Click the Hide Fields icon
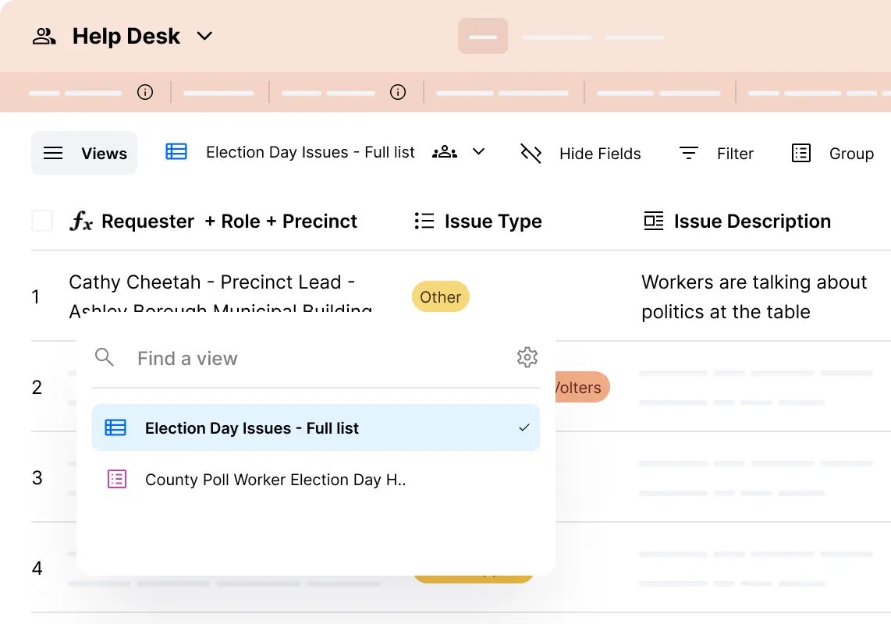The height and width of the screenshot is (624, 891). click(531, 153)
